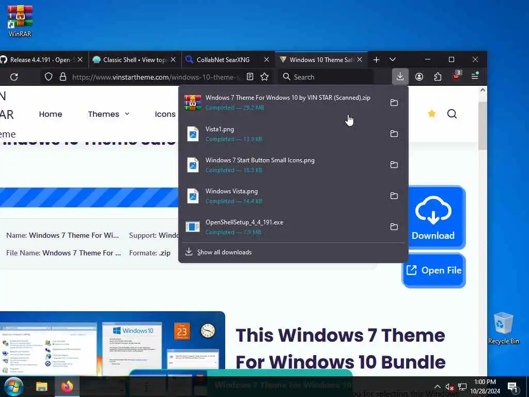This screenshot has height=397, width=529.
Task: Toggle reader view icon in address bar
Action: click(x=250, y=77)
